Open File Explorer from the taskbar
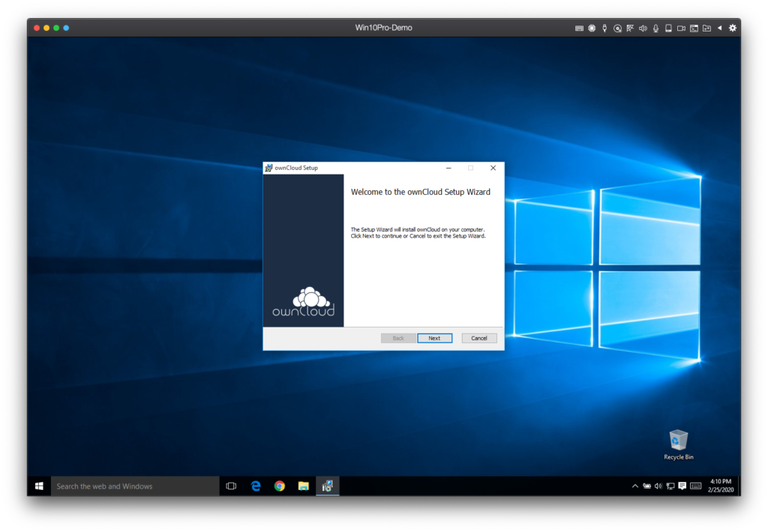Image resolution: width=768 pixels, height=532 pixels. click(304, 486)
